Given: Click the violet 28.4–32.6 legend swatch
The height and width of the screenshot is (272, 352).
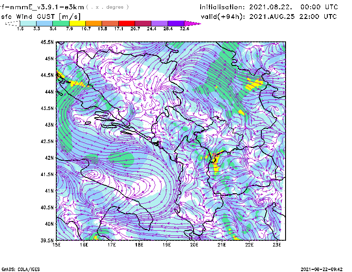Looking at the screenshot, I should coord(176,23).
